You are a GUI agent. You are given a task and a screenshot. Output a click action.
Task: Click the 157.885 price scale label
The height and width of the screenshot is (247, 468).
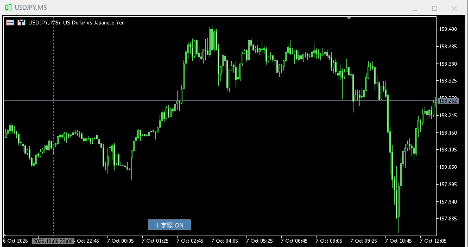(x=448, y=219)
